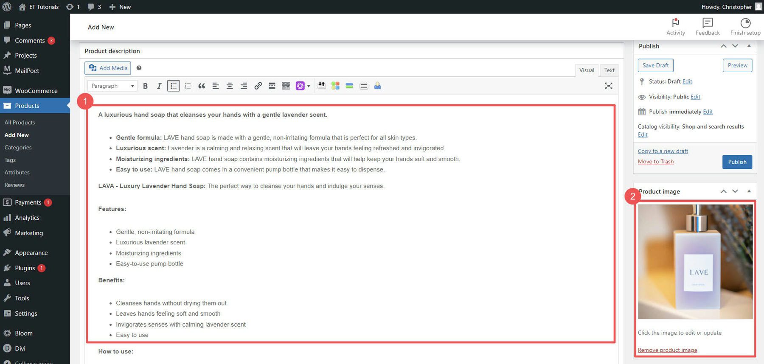Open the toolbar toggle keyboard icon

click(x=286, y=86)
